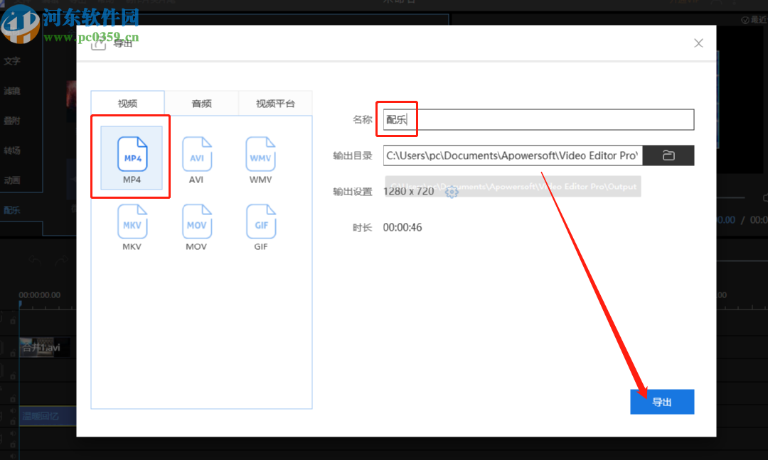
Task: Close the export dialog
Action: [698, 43]
